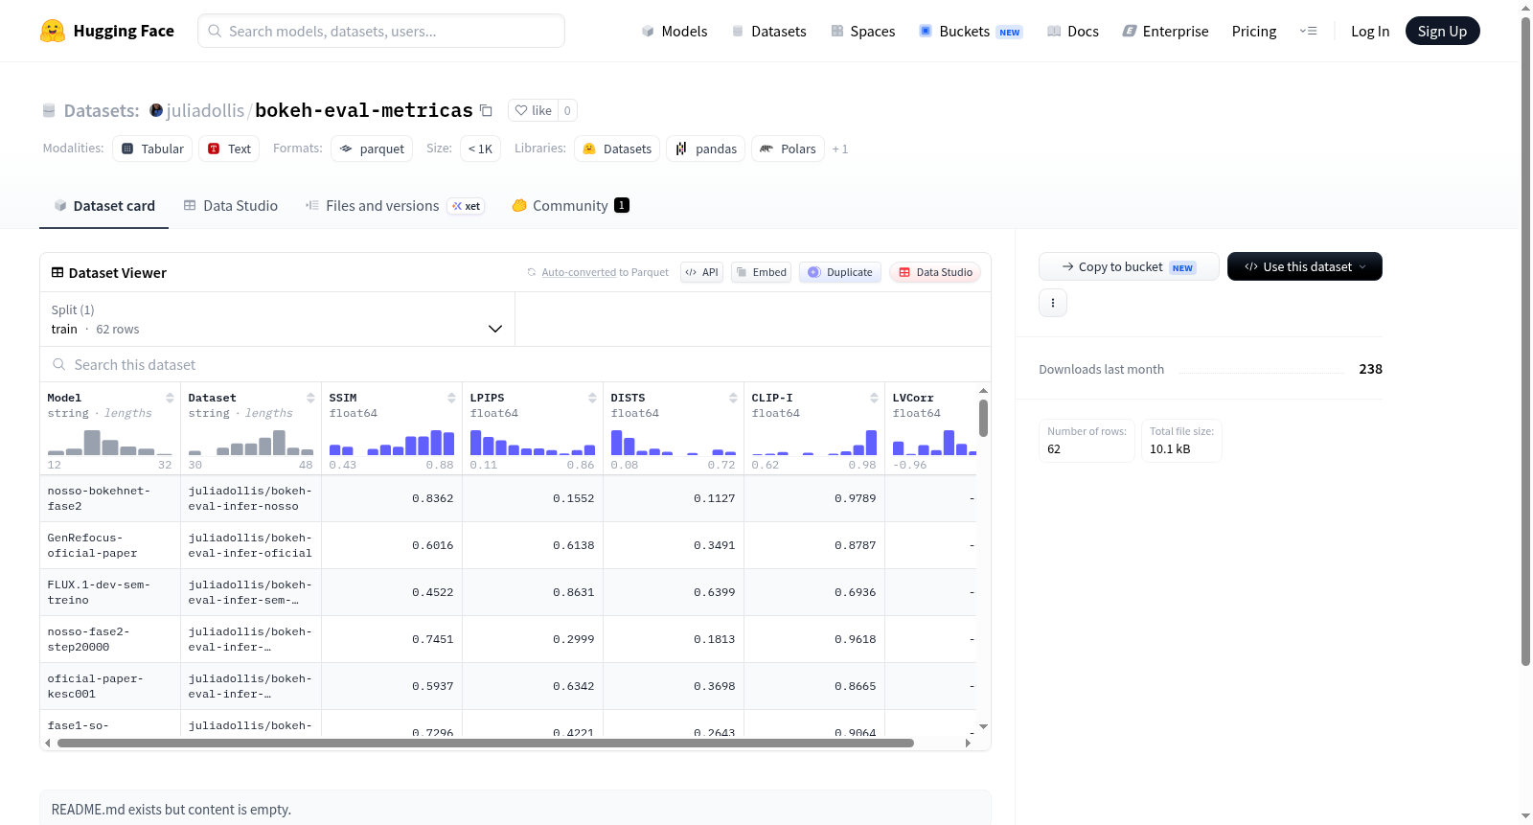Image resolution: width=1533 pixels, height=825 pixels.
Task: Open Enterprise in the top navigation
Action: click(x=1165, y=31)
